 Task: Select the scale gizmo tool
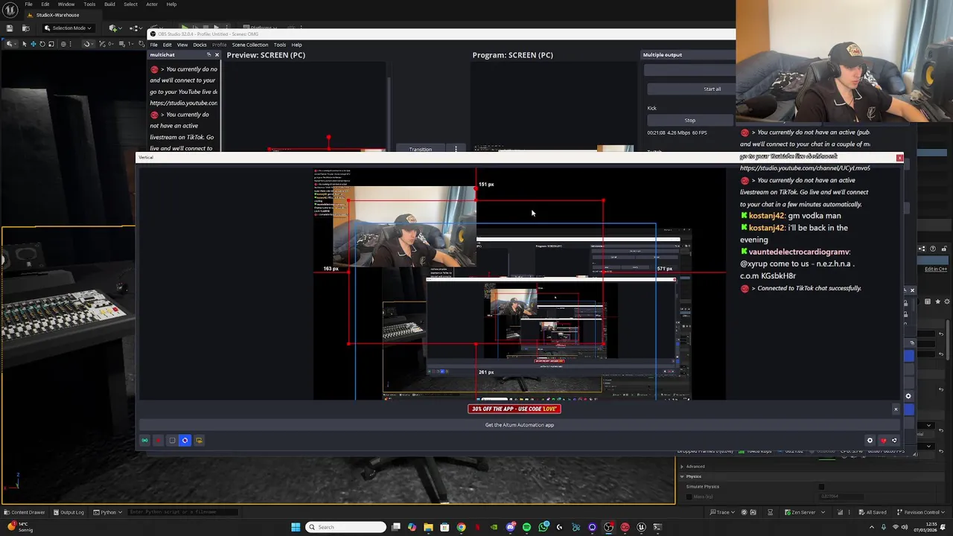(51, 44)
